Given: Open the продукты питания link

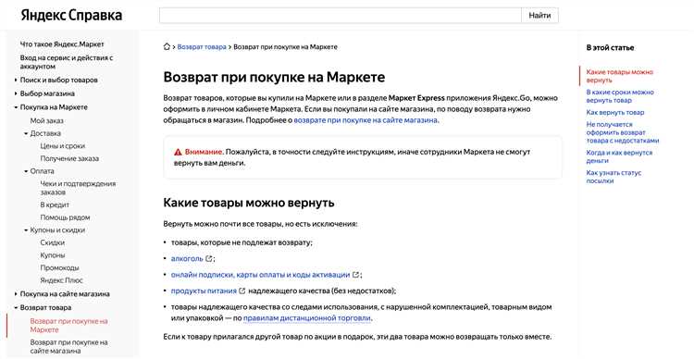Looking at the screenshot, I should click(x=204, y=291).
